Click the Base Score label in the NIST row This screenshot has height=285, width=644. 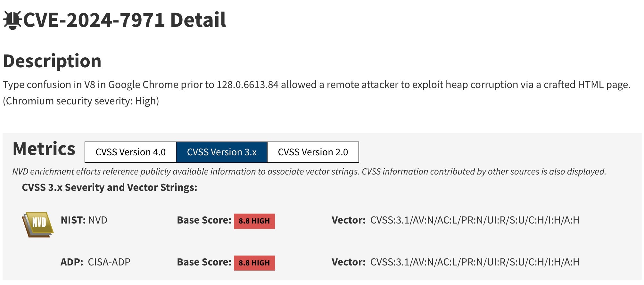click(204, 220)
